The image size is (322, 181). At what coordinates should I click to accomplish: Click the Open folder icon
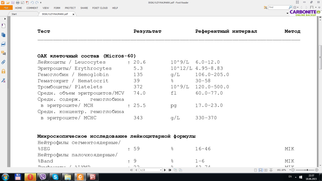tap(8, 3)
